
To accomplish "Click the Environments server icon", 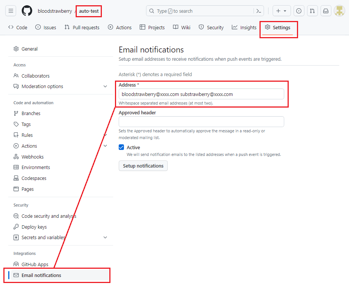I will click(x=16, y=167).
